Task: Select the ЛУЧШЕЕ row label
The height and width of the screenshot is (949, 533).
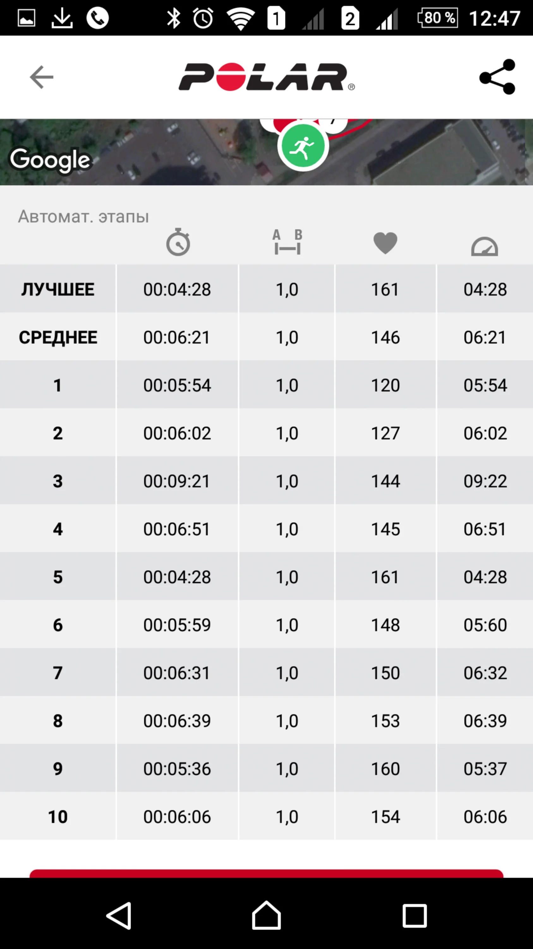Action: coord(58,289)
